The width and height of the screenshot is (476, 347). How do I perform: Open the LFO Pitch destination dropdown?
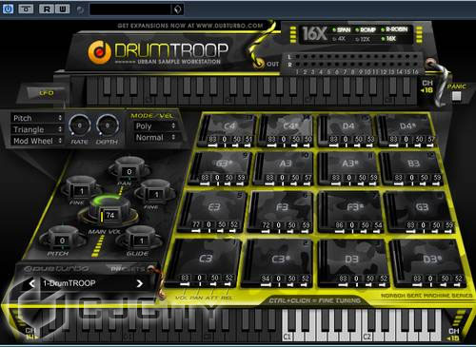[37, 118]
